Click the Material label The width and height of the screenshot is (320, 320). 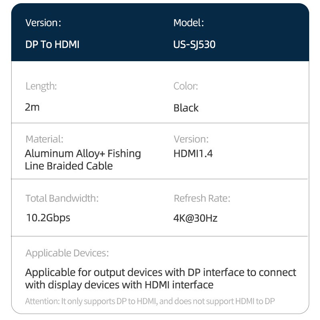(x=44, y=139)
